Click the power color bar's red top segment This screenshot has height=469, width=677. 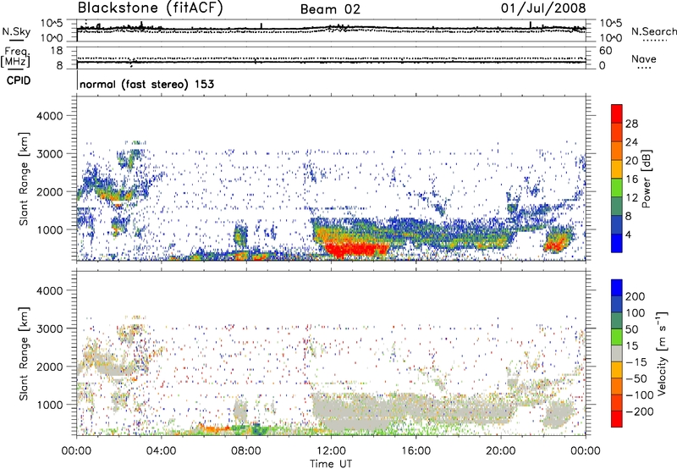[x=617, y=113]
